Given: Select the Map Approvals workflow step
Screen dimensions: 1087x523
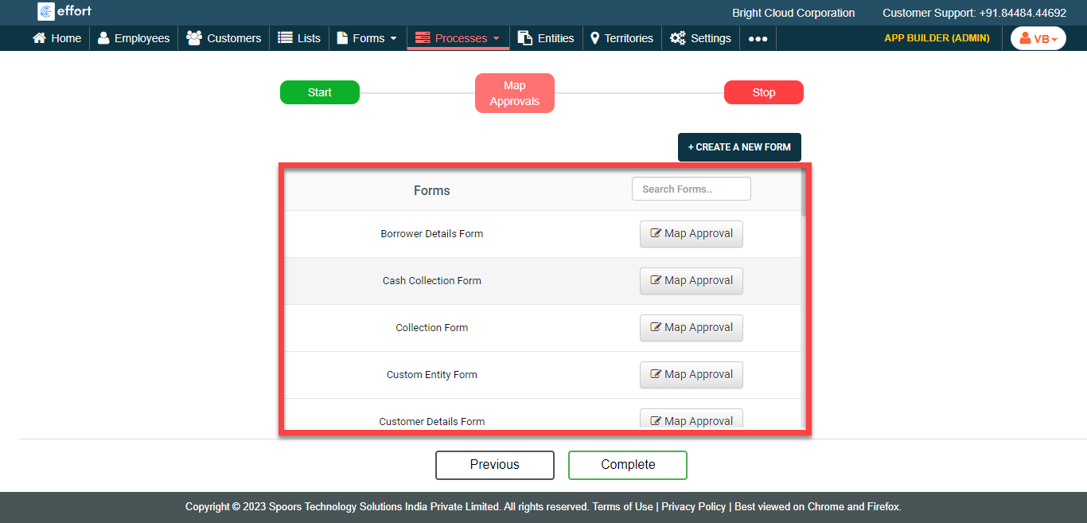Looking at the screenshot, I should coord(514,92).
